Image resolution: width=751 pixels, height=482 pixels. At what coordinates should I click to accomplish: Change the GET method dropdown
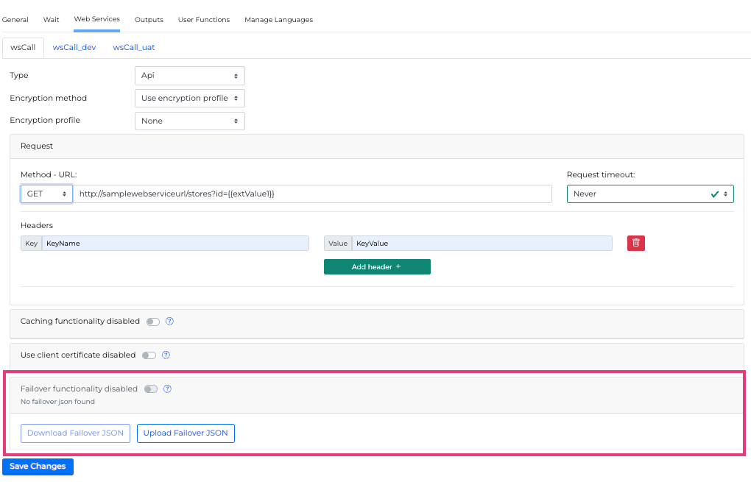[x=46, y=194]
